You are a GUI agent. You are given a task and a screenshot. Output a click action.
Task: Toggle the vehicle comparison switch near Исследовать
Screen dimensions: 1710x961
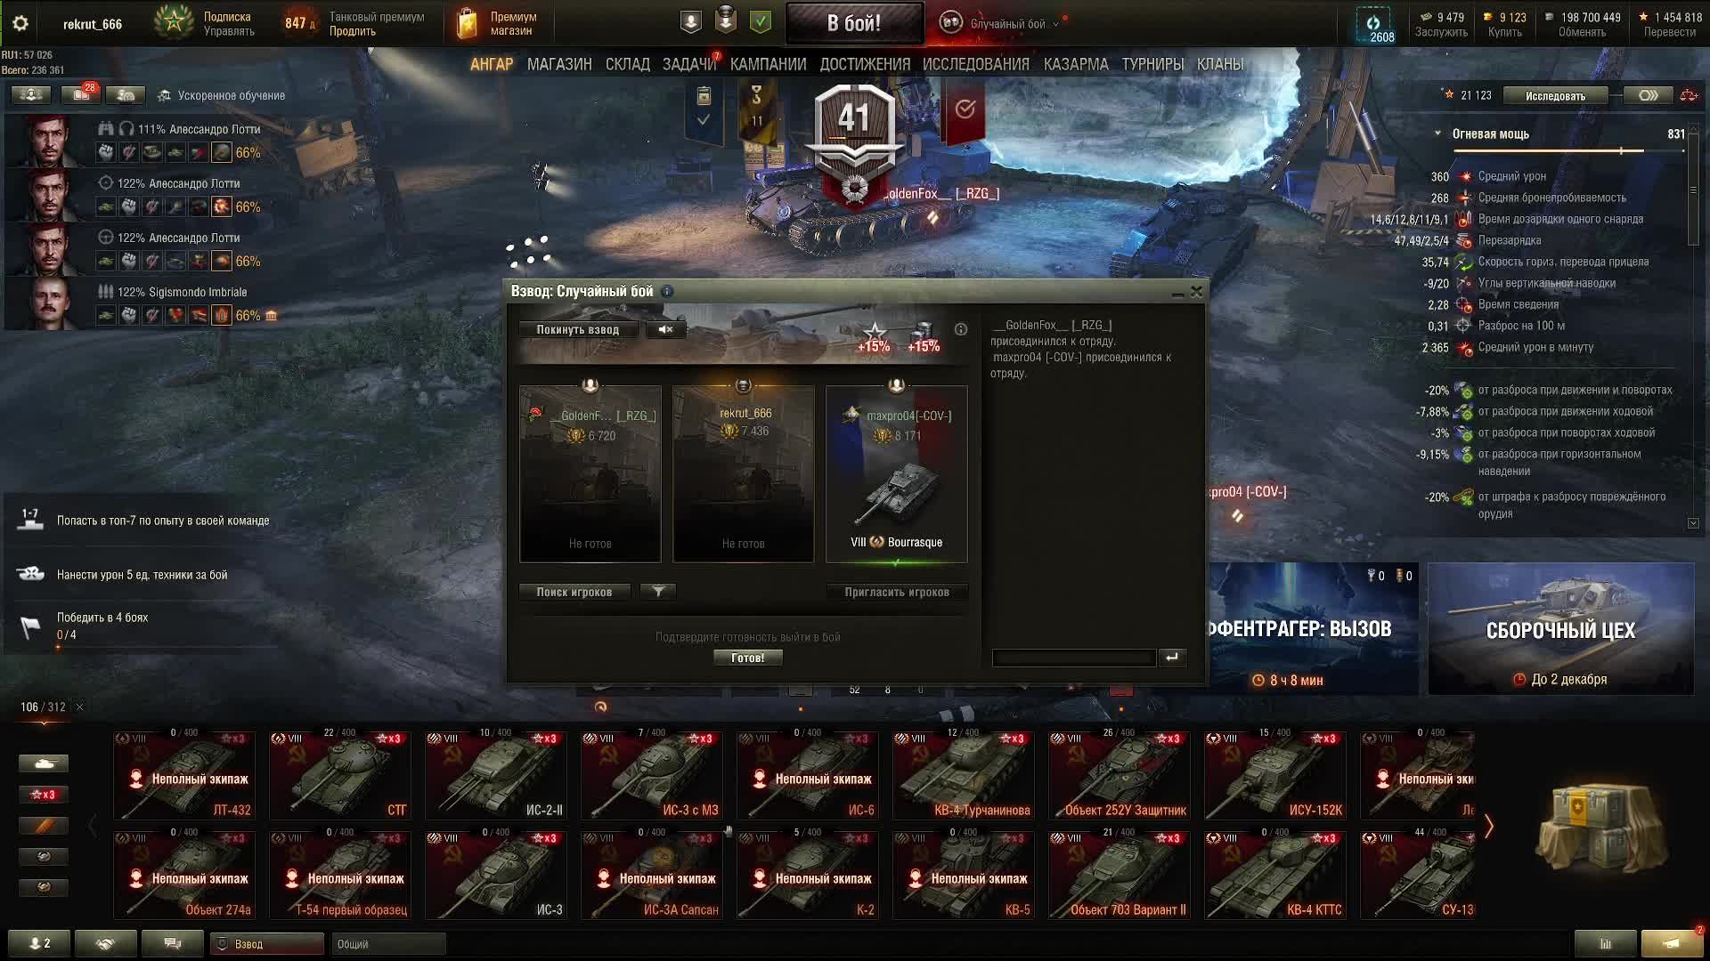(x=1648, y=95)
